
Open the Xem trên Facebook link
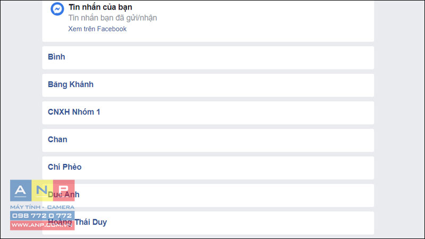[97, 29]
